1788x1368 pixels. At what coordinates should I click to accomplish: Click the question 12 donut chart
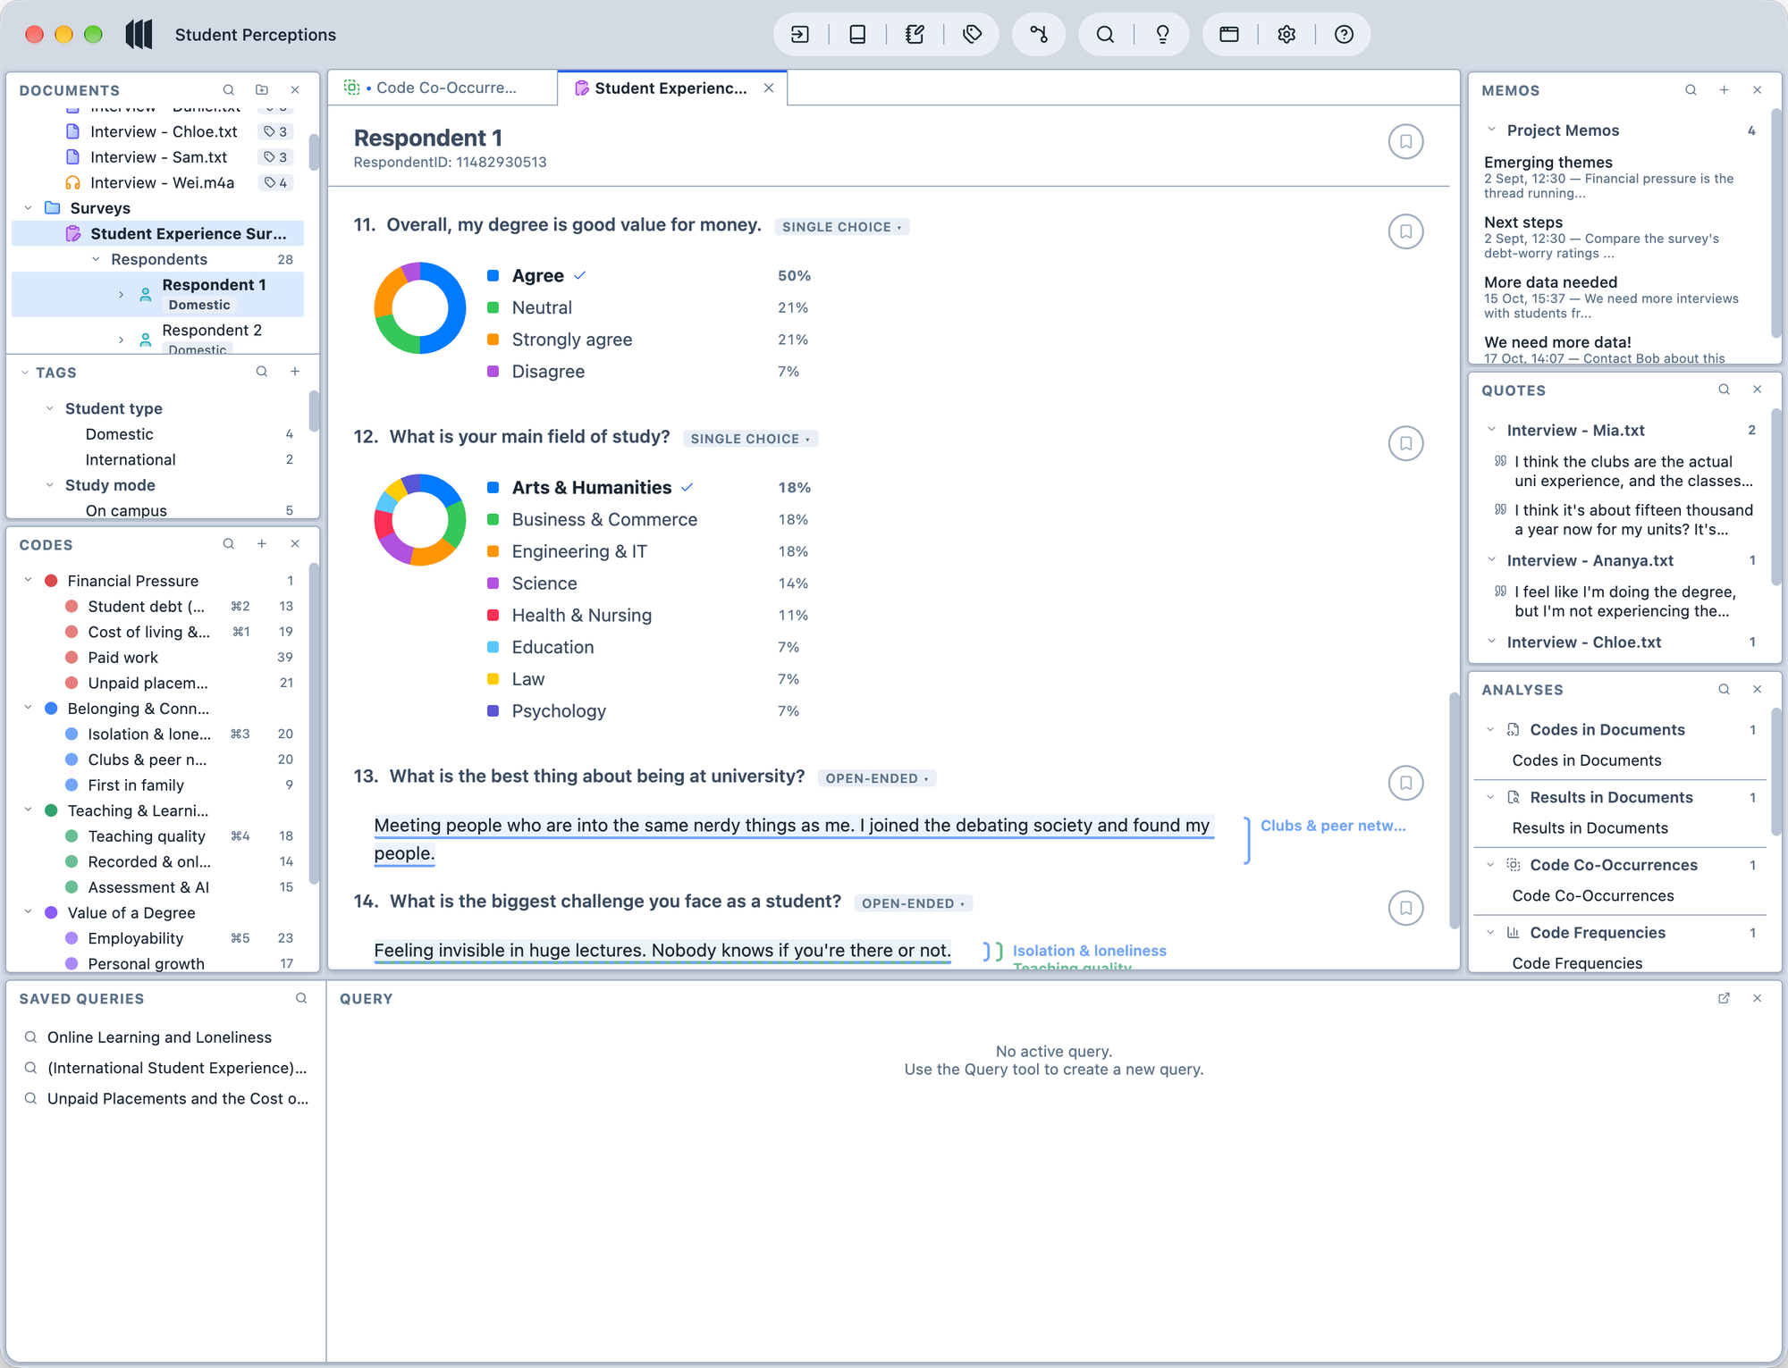click(x=419, y=520)
